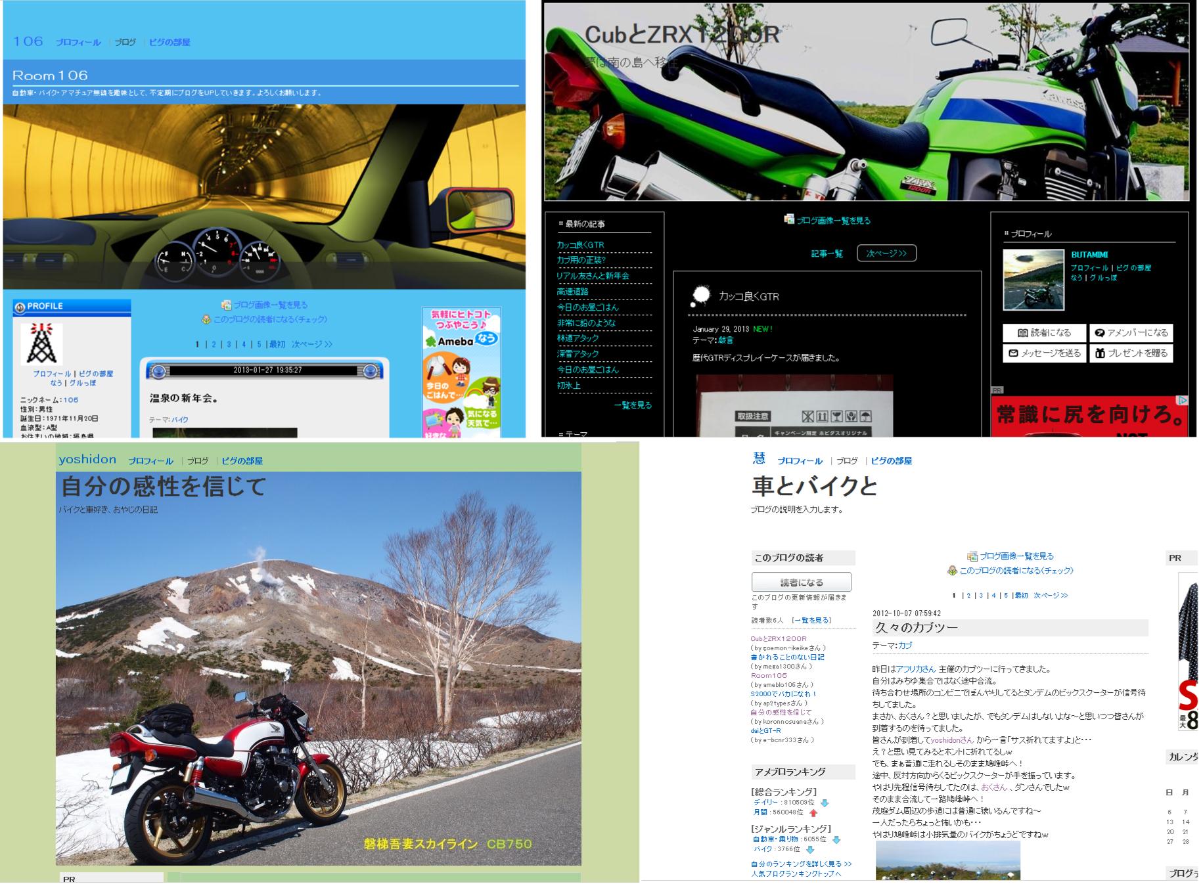Click the radio tower avatar in Room106 profile

[41, 343]
